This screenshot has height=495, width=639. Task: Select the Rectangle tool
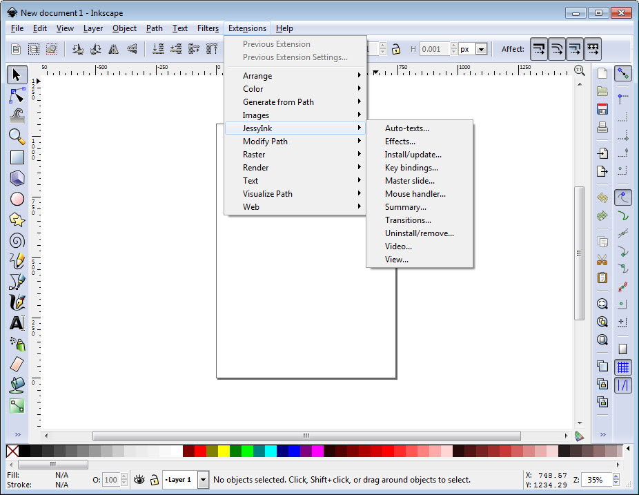pyautogui.click(x=17, y=157)
